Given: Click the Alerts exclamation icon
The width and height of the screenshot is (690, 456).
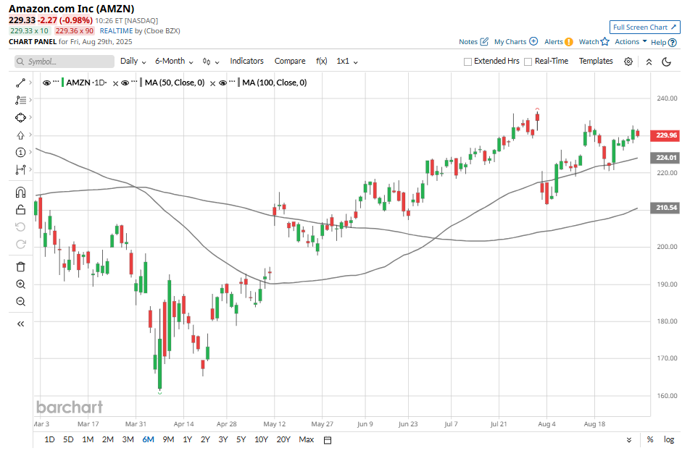Looking at the screenshot, I should 568,42.
